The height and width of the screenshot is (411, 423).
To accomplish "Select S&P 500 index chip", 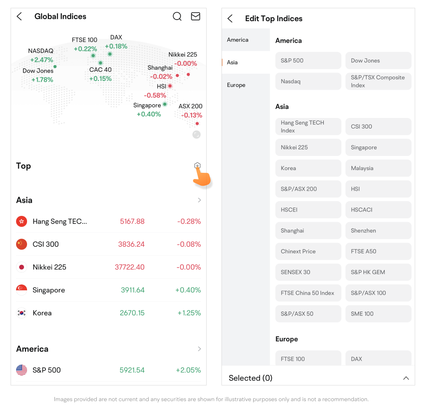I will click(308, 61).
